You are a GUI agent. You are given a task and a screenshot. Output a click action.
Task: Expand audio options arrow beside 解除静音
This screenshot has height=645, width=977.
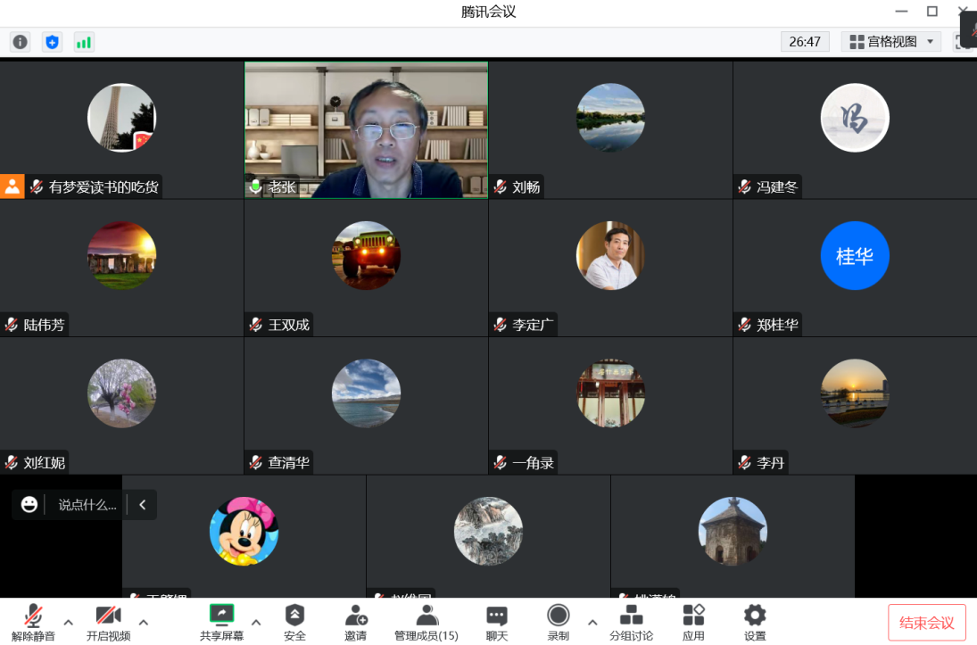68,622
